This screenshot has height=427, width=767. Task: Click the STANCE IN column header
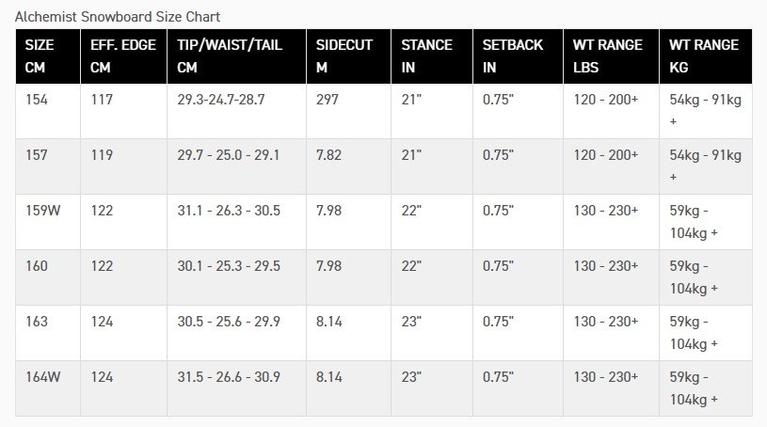coord(432,56)
